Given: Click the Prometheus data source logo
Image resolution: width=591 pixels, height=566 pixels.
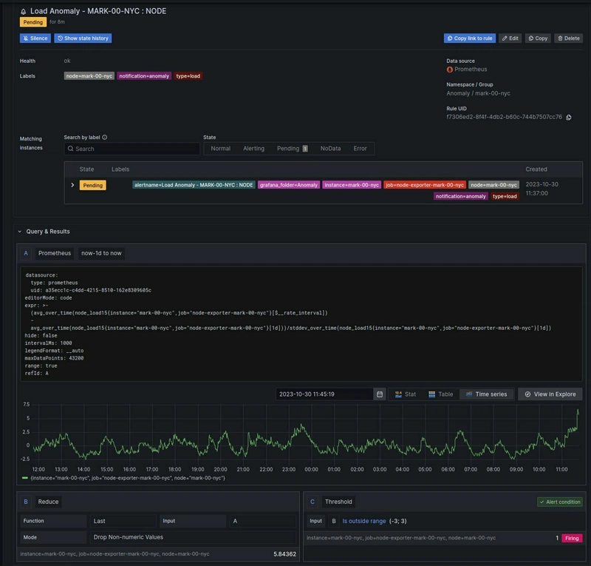Looking at the screenshot, I should 450,70.
